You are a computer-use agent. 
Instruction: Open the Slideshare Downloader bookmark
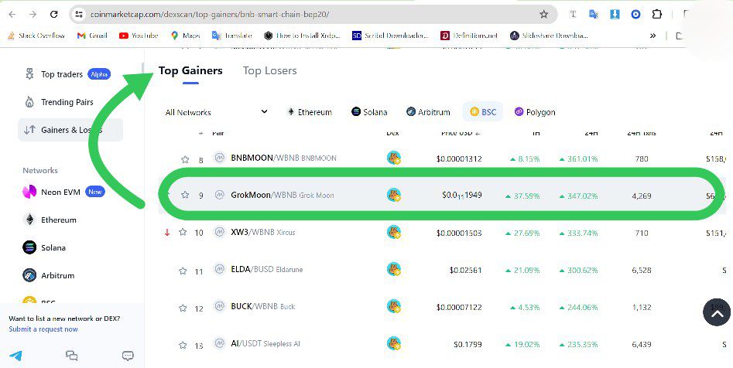click(x=549, y=36)
